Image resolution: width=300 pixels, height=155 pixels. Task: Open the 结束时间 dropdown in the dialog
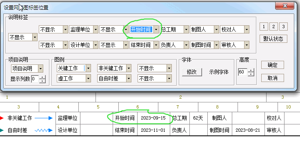click(x=156, y=45)
